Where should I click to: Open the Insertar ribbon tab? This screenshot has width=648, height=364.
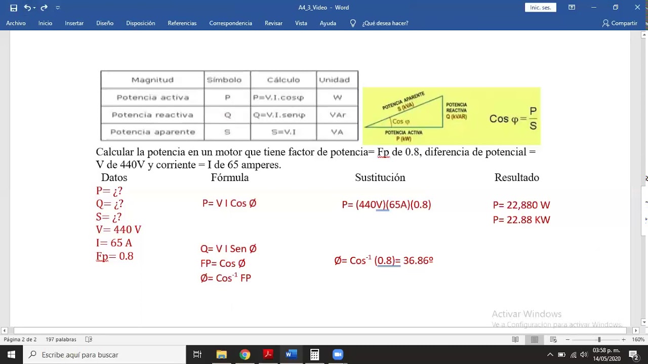(x=74, y=23)
